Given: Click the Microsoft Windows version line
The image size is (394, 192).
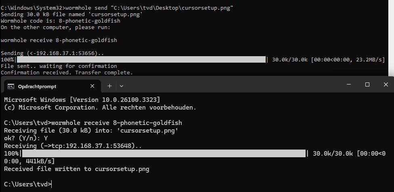Looking at the screenshot, I should pos(82,99).
